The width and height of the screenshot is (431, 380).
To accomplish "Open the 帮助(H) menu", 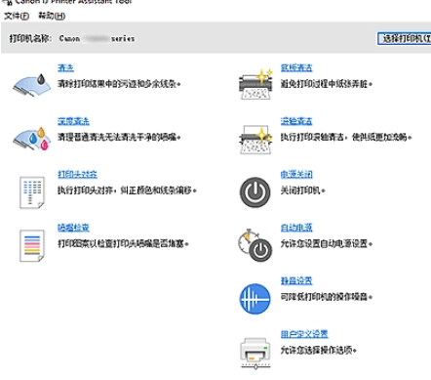I will pos(52,16).
